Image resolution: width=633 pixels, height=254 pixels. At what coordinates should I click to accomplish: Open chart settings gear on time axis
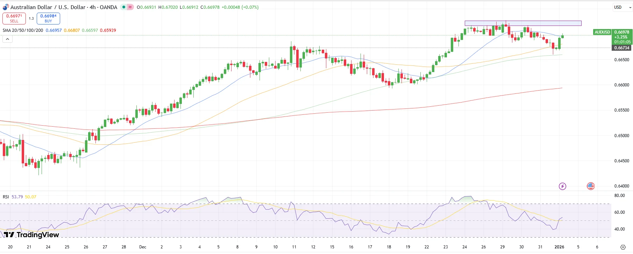(x=623, y=247)
